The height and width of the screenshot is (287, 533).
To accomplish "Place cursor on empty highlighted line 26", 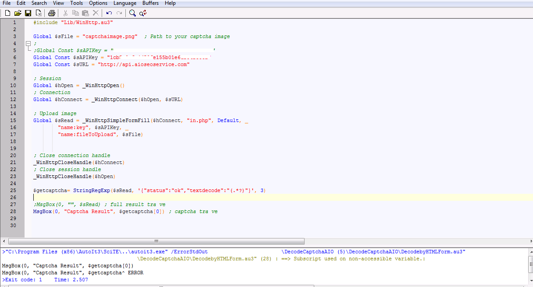I will click(279, 197).
